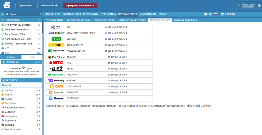Select the VISA MIR card logo
Image resolution: width=262 pixels, height=135 pixels.
coord(56,33)
